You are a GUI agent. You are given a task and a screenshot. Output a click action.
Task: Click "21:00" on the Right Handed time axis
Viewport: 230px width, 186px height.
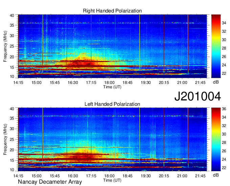[182, 83]
